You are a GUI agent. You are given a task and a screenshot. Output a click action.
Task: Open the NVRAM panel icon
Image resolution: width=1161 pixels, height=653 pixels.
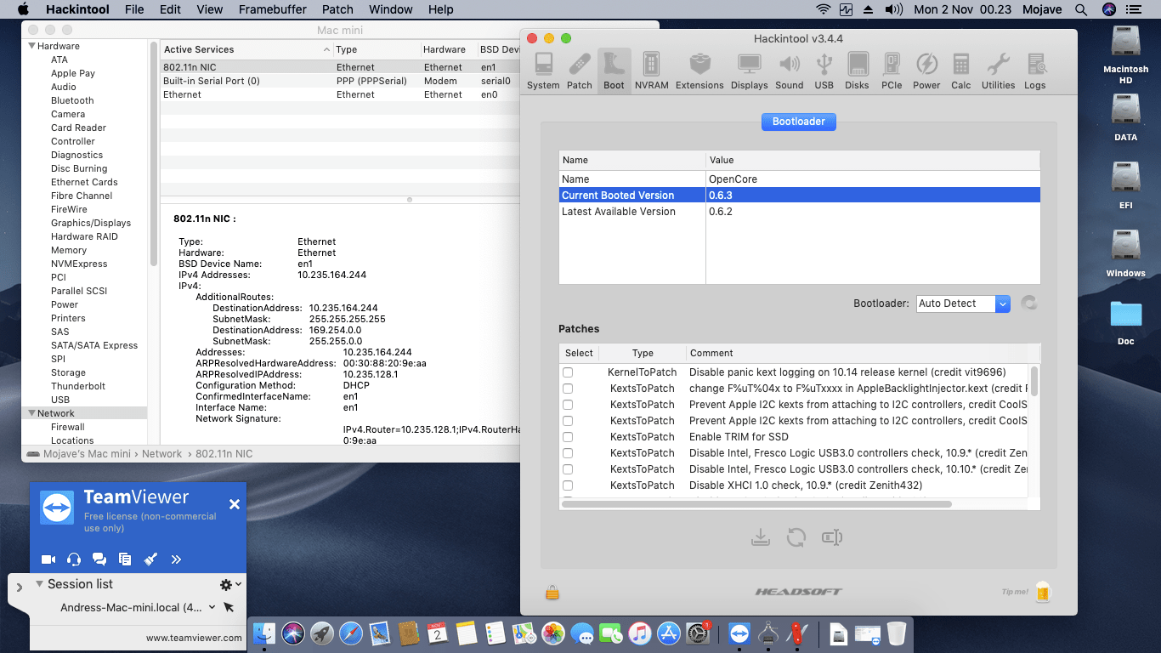coord(650,66)
